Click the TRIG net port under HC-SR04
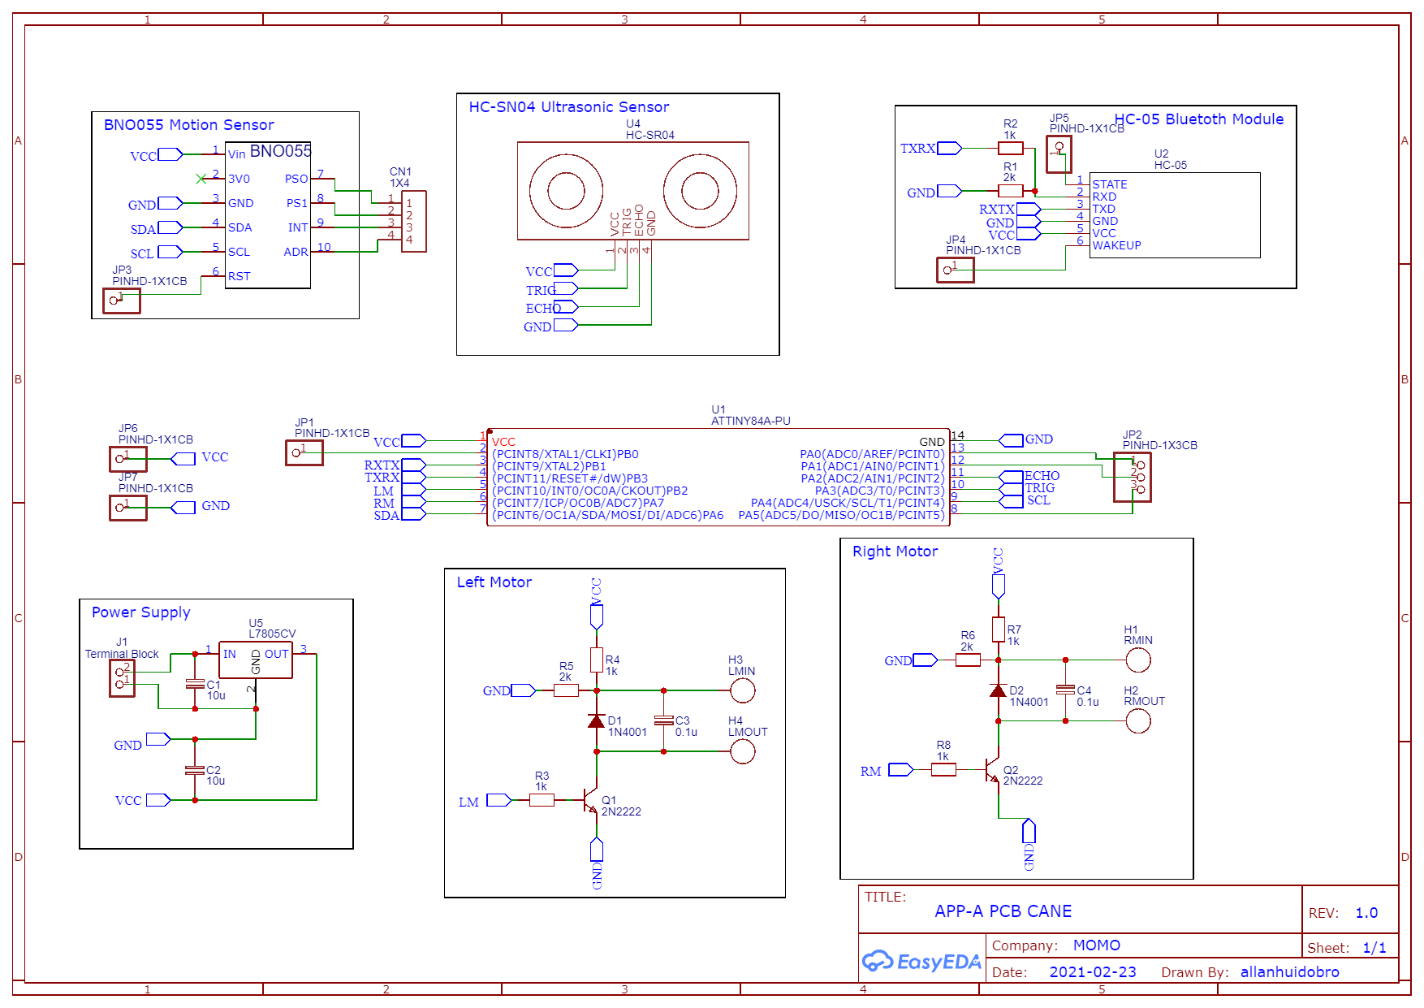This screenshot has height=1008, width=1424. coord(566,288)
